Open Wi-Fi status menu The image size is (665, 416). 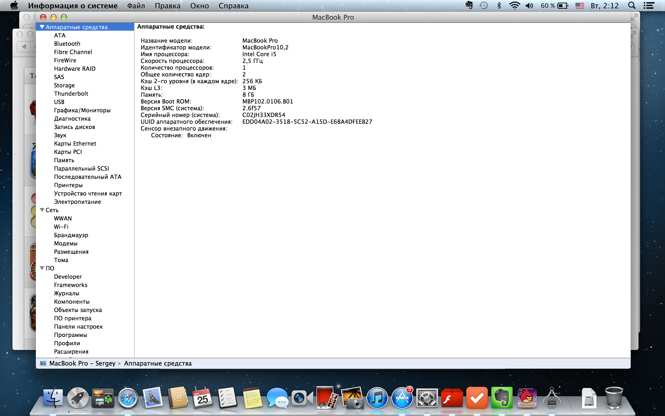514,5
